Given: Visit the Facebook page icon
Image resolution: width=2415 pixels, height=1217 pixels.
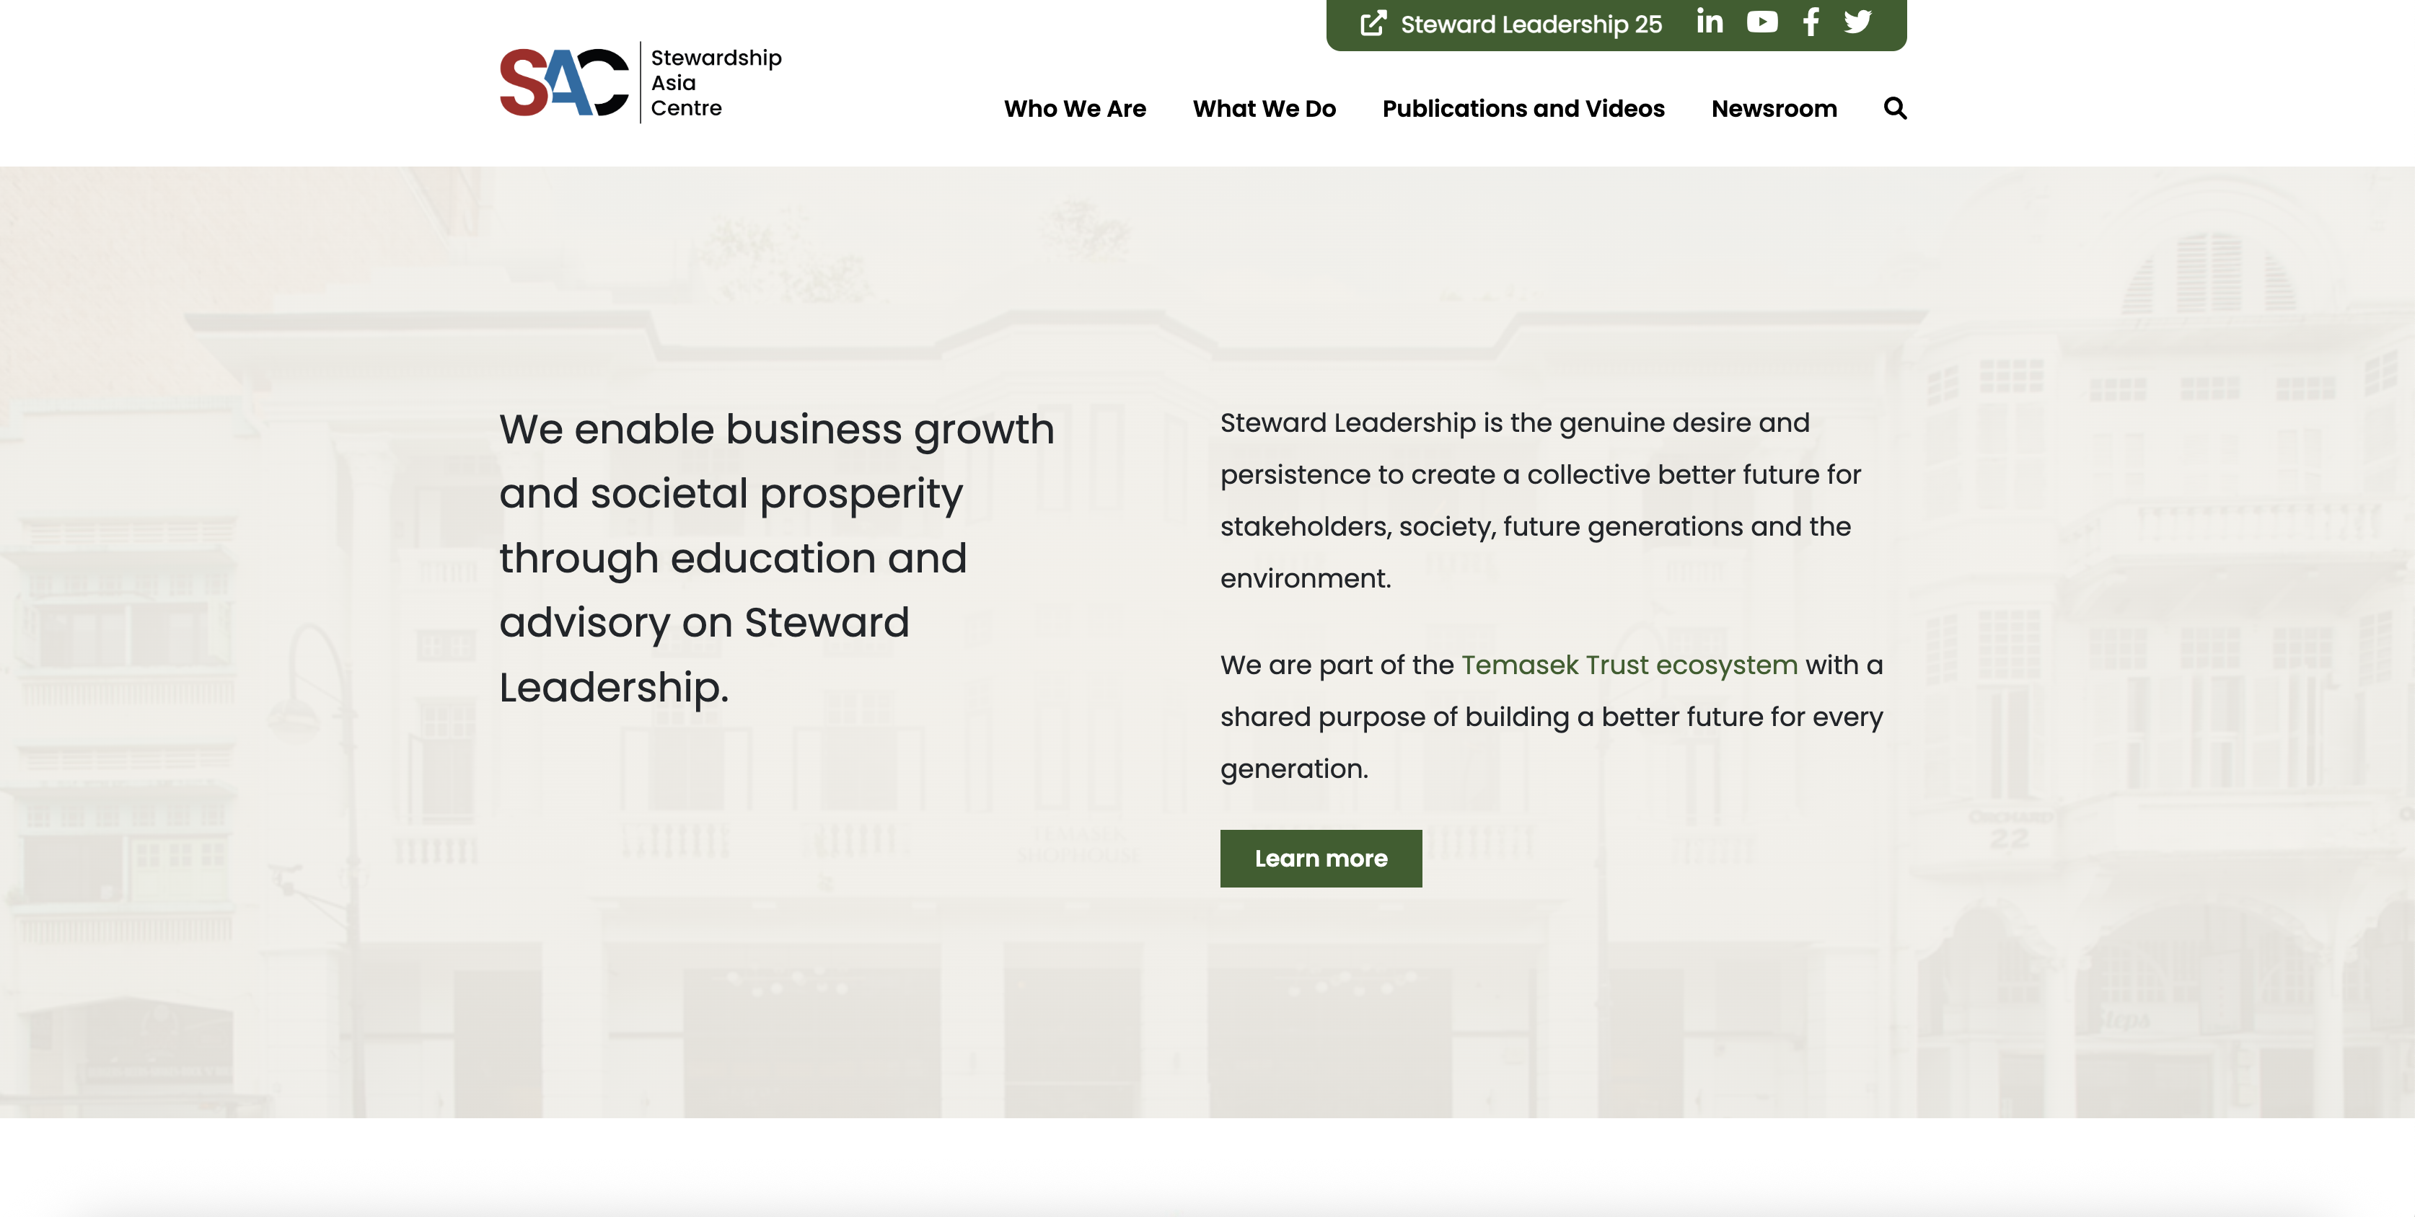Looking at the screenshot, I should pos(1811,22).
